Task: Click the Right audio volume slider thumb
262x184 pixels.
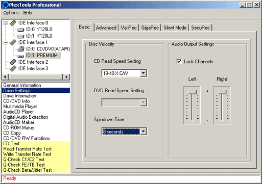Action: 222,92
